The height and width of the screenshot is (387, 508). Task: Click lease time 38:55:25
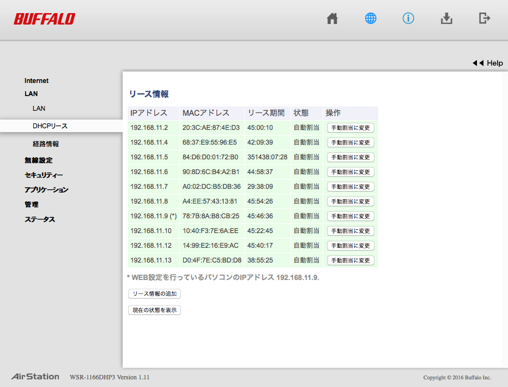point(260,260)
